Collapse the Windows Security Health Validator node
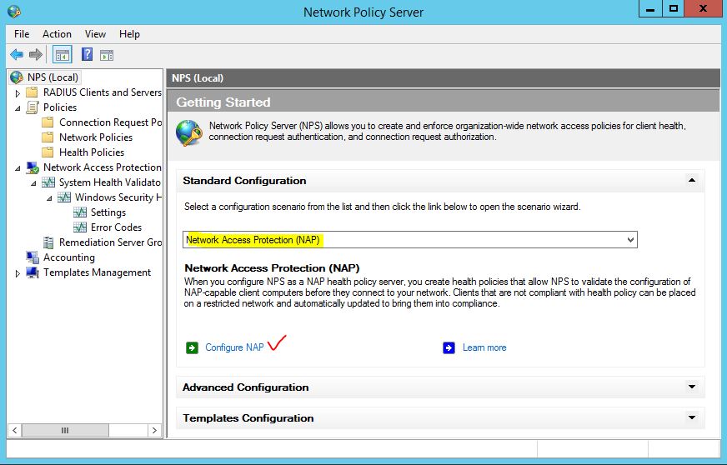Image resolution: width=727 pixels, height=465 pixels. pos(49,198)
